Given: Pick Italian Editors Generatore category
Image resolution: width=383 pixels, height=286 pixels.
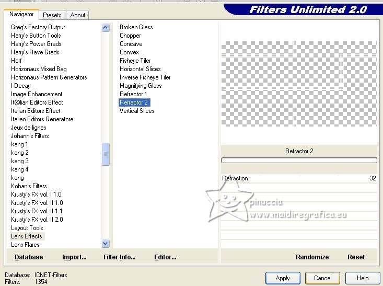Looking at the screenshot, I should pos(42,119).
